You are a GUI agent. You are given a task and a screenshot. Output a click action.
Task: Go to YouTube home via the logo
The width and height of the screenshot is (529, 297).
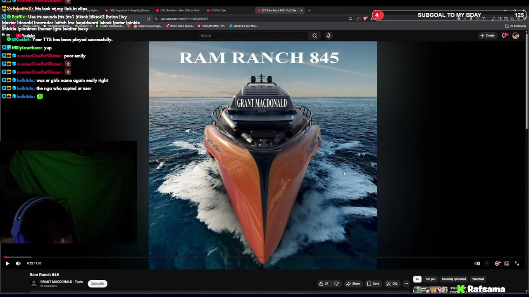click(26, 36)
